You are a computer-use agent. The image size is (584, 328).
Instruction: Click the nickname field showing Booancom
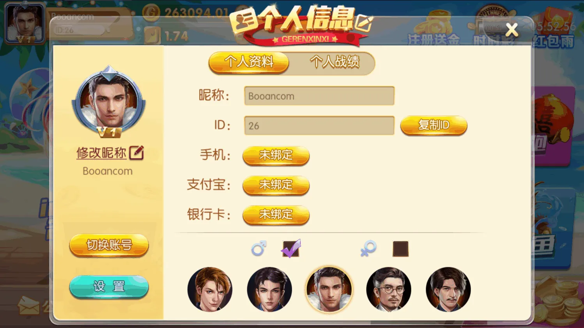(x=319, y=96)
